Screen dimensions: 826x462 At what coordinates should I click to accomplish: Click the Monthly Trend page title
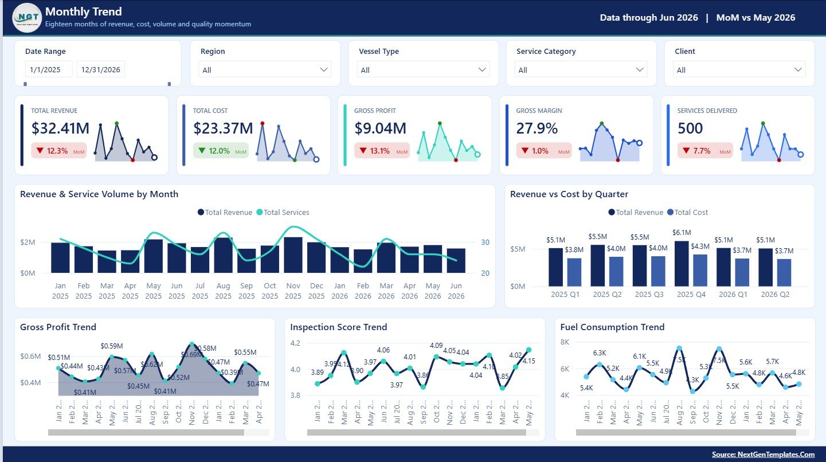point(84,11)
